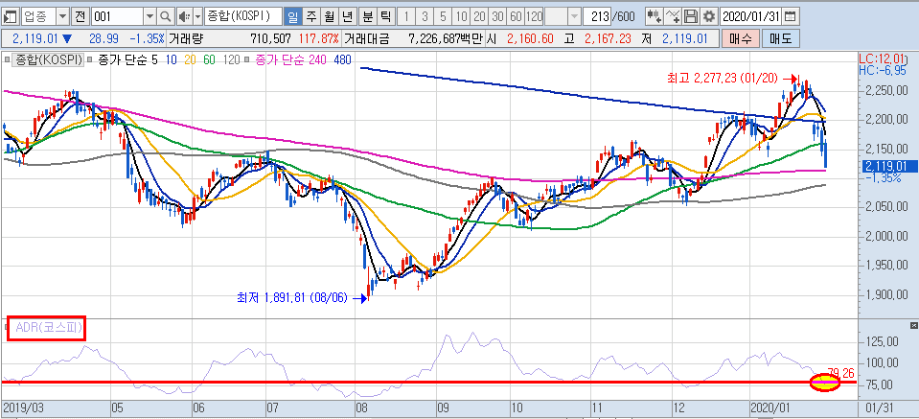Toggle legend square before 종가 단순 5
This screenshot has height=419, width=919.
91,59
